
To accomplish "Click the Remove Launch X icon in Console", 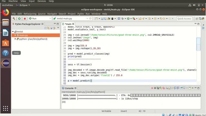I will [x=155, y=88].
